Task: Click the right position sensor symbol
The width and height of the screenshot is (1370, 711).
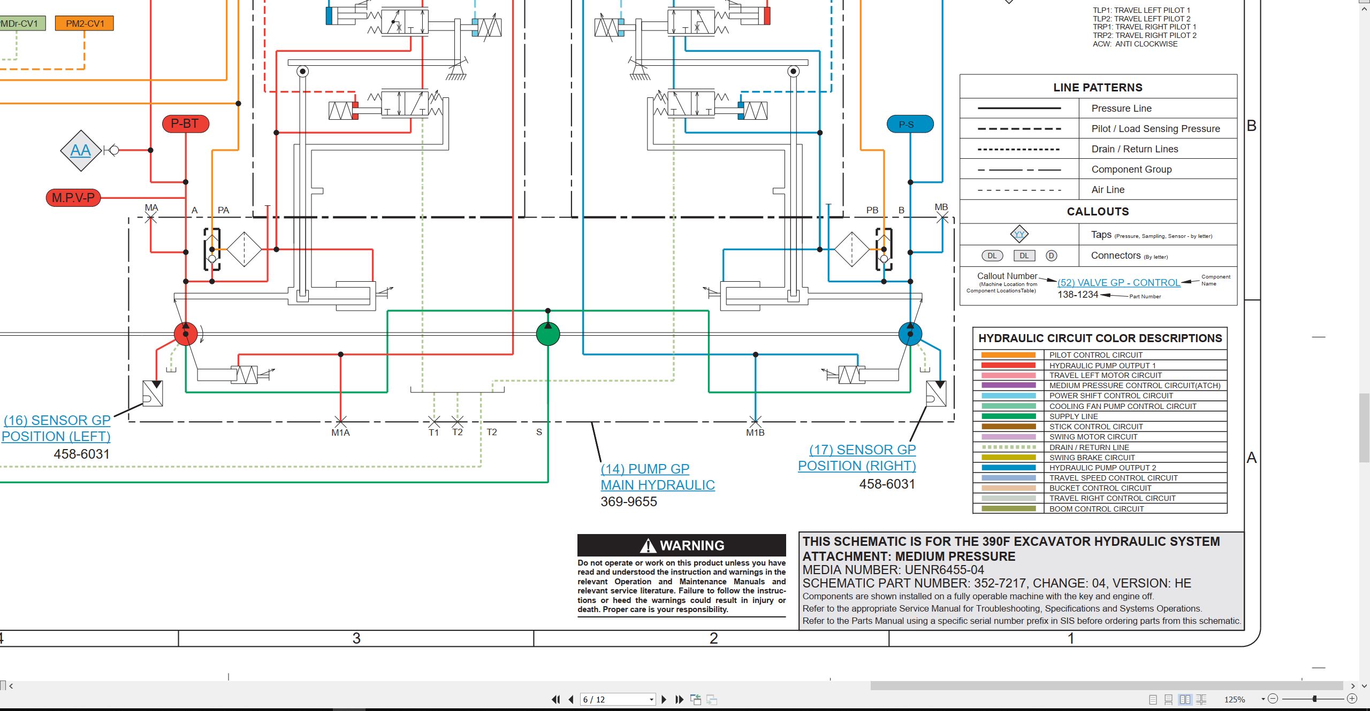Action: point(936,393)
